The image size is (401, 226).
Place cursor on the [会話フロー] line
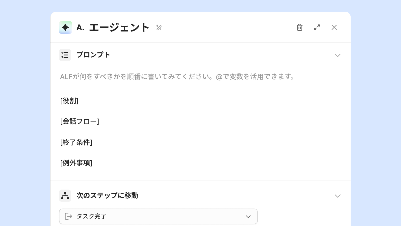(x=80, y=121)
